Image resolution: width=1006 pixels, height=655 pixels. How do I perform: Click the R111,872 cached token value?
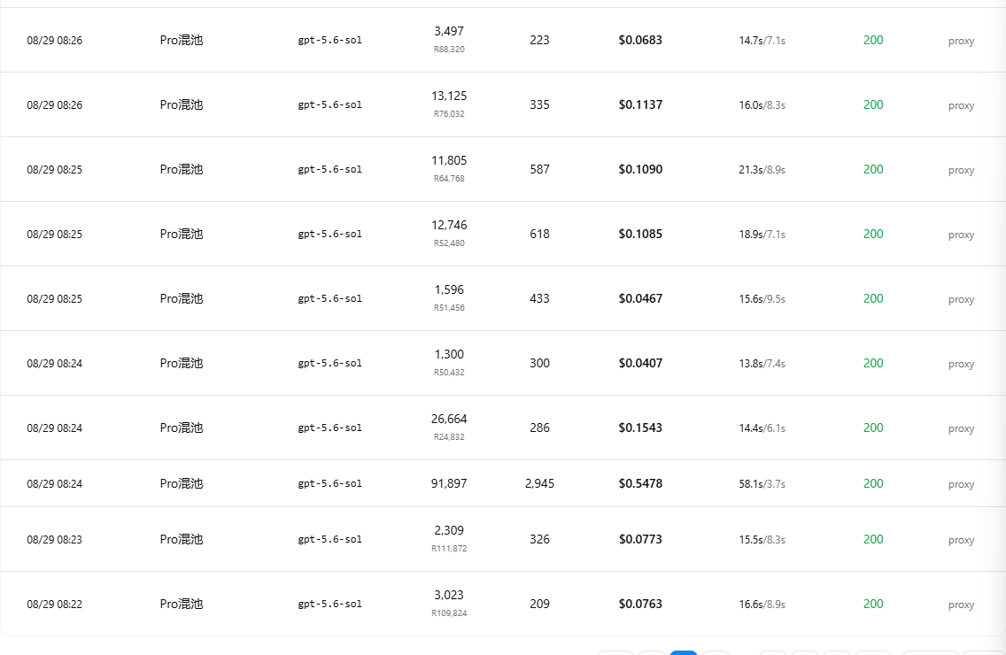coord(449,549)
